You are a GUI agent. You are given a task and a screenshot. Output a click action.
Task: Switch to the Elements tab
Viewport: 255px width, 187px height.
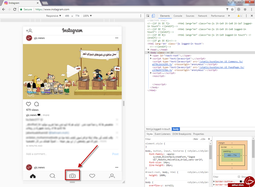[x=165, y=16]
